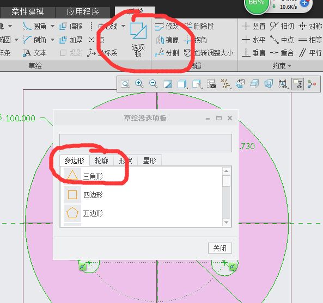Click the zoom out magnifier icon
Screen dimensions: 323x303
point(154,84)
